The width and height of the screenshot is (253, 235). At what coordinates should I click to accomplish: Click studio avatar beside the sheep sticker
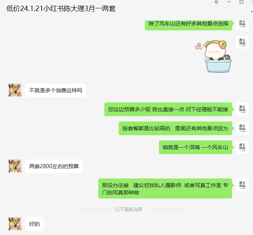coord(242,42)
